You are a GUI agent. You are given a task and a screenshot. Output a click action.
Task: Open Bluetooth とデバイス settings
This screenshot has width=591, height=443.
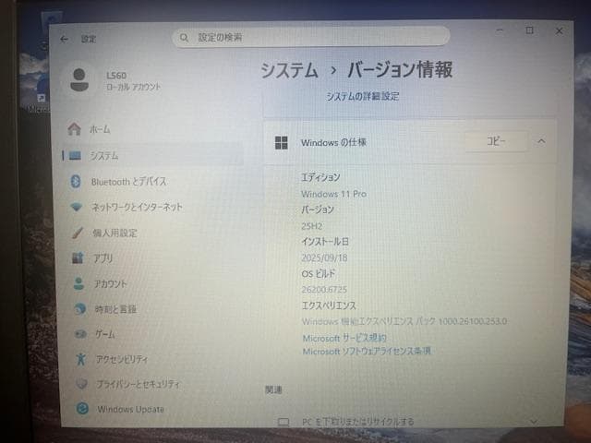(128, 182)
